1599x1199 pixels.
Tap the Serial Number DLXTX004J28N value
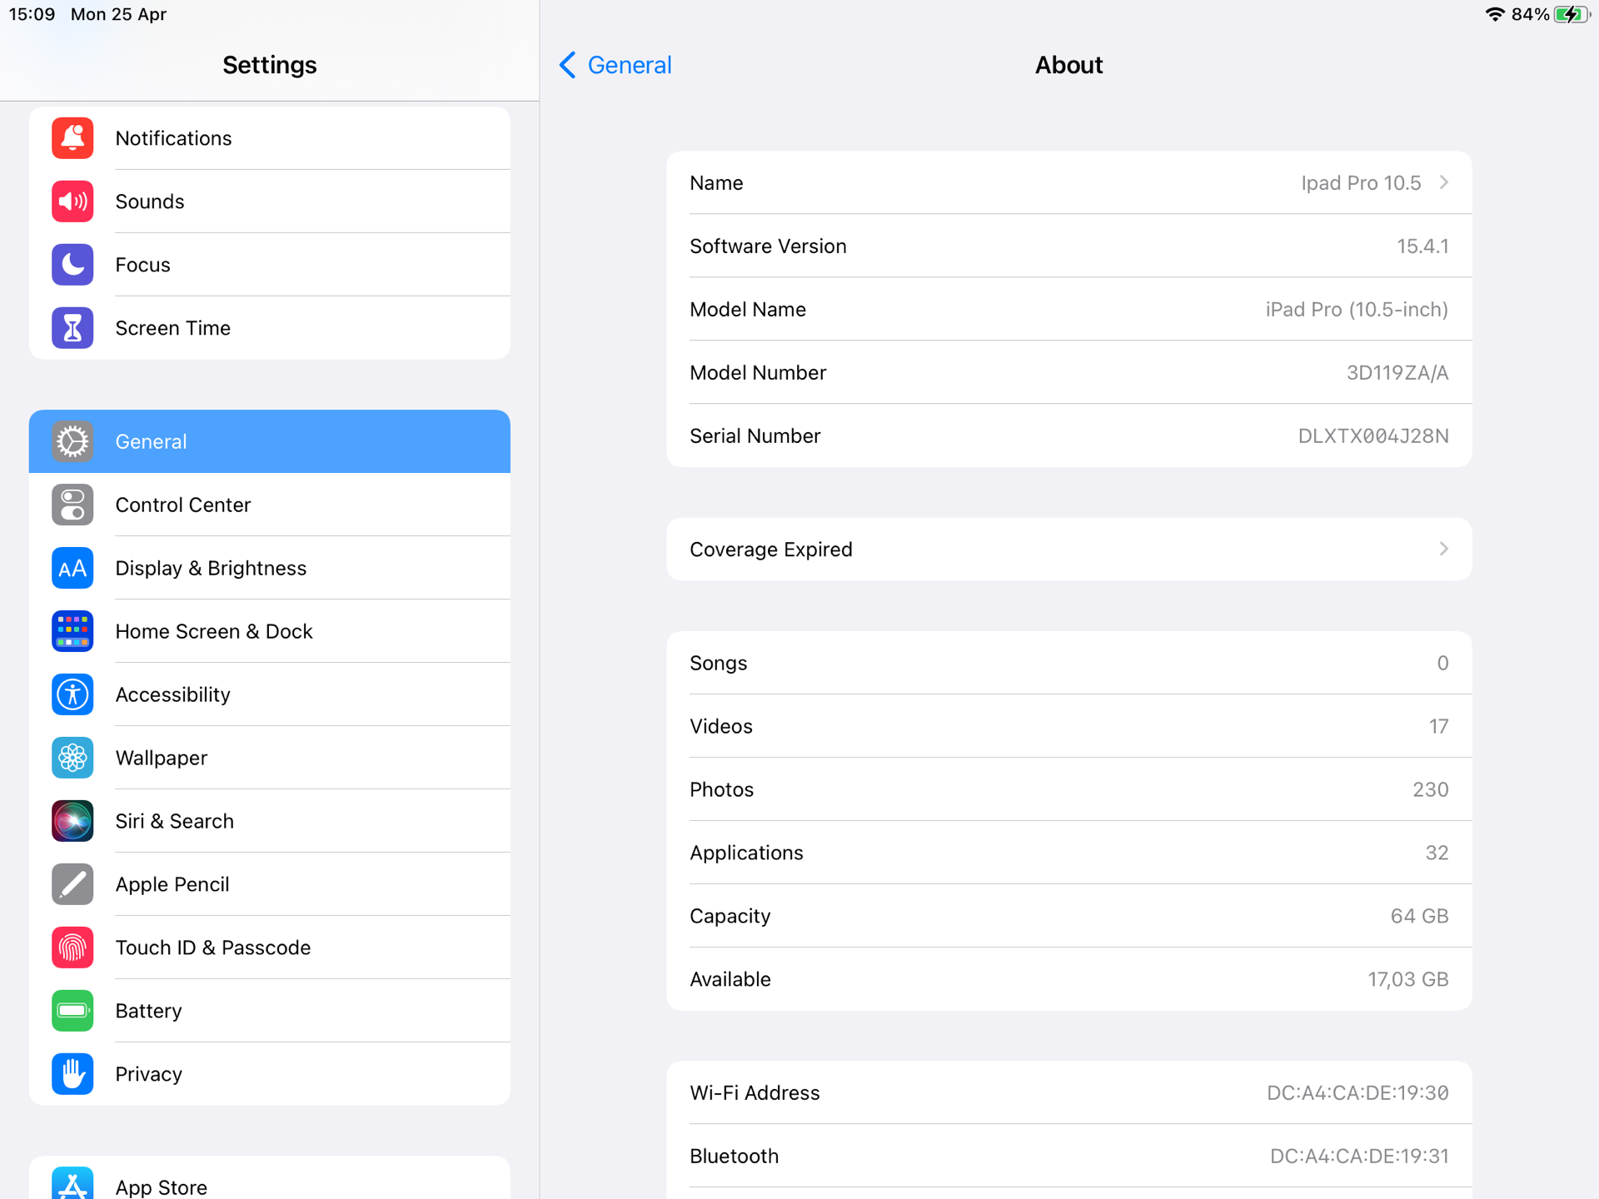[1373, 436]
